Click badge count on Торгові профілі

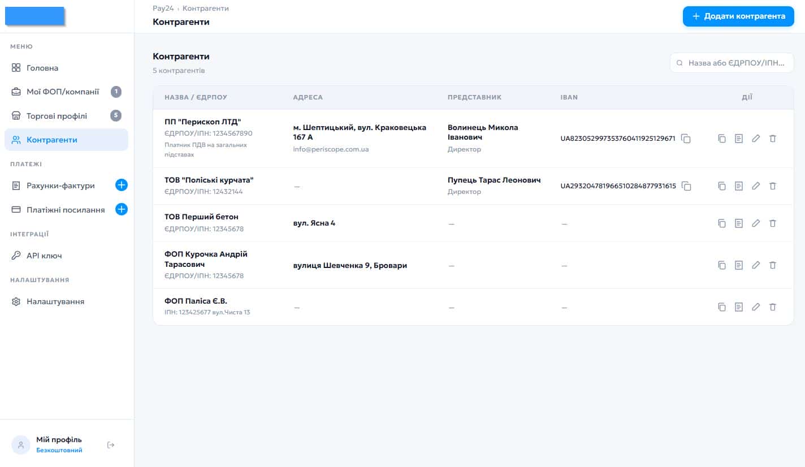(x=116, y=116)
